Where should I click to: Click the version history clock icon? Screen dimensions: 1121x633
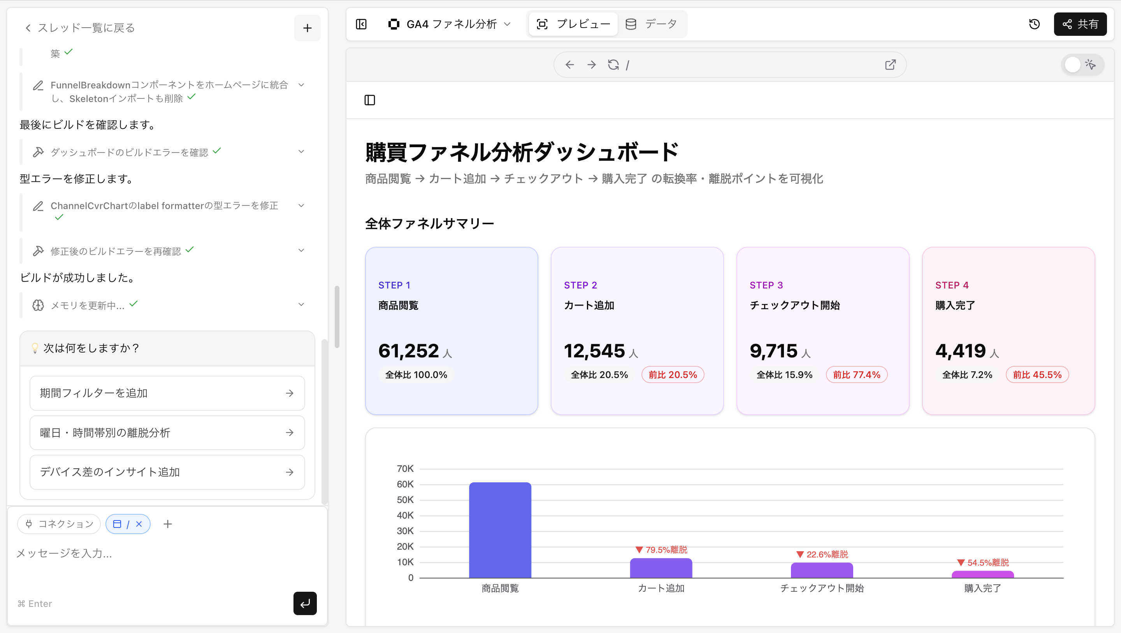click(x=1034, y=24)
